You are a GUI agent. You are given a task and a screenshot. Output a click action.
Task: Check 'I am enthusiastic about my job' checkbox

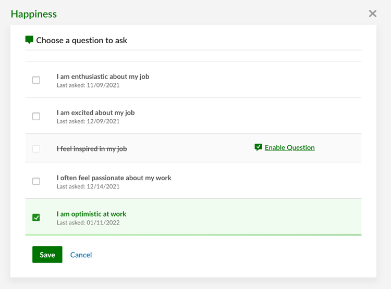pyautogui.click(x=36, y=80)
